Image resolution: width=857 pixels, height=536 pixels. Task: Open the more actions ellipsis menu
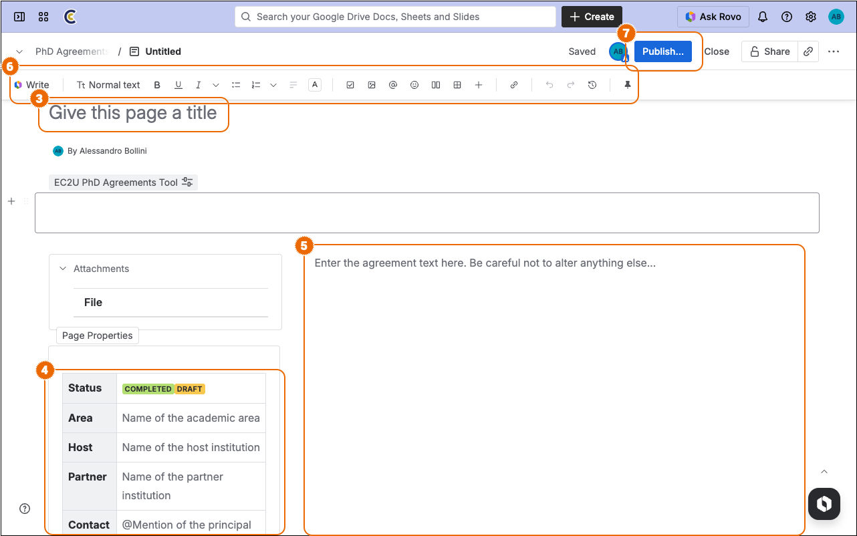pyautogui.click(x=834, y=51)
